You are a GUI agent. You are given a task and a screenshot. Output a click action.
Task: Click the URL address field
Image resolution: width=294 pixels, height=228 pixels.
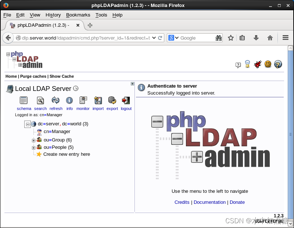pos(86,38)
